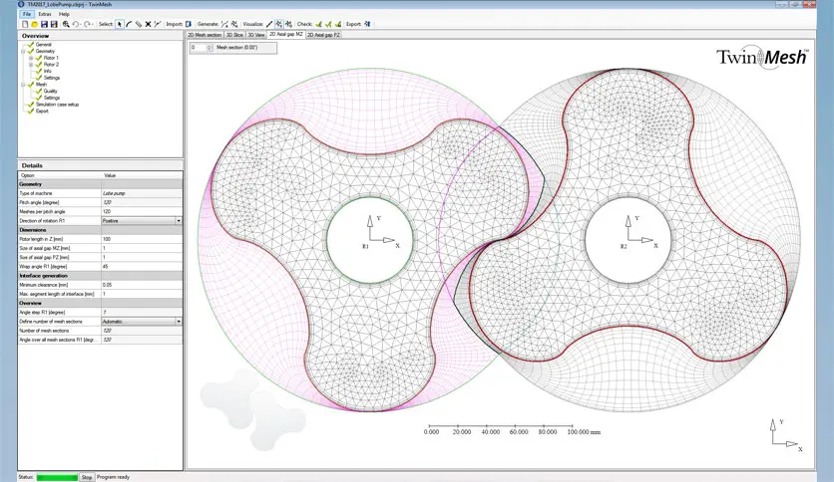Click the Export toolbar icon
Viewport: 834px width, 482px height.
coord(367,25)
